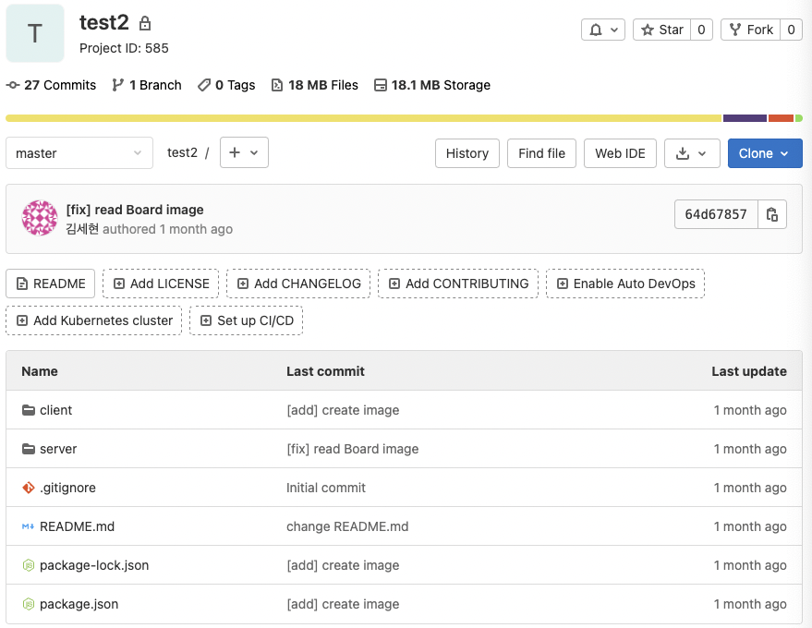
Task: Click the project avatar letter T
Action: (35, 33)
